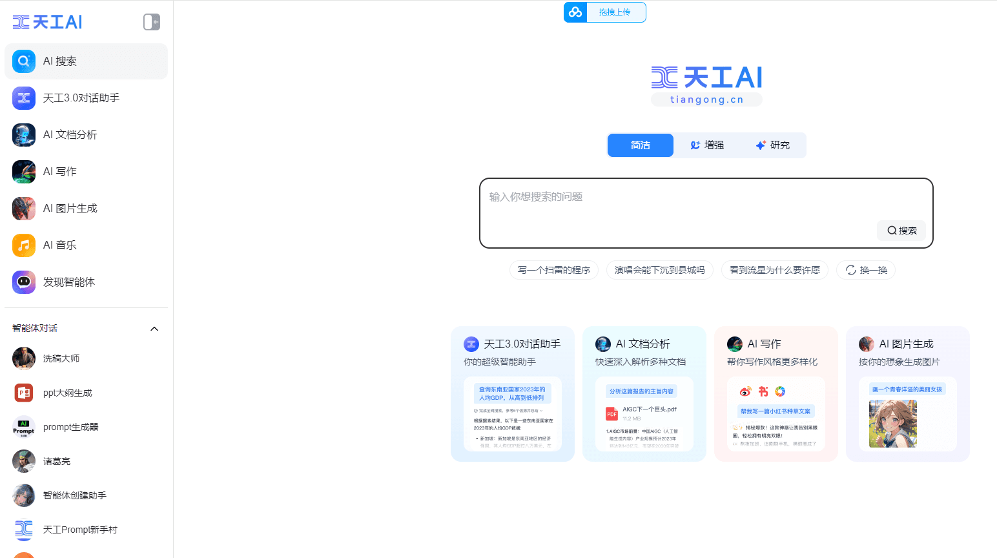This screenshot has width=997, height=558.
Task: Open the AI 图片生成 sidebar icon
Action: 24,209
